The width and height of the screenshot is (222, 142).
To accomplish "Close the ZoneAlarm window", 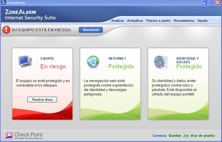I will click(218, 3).
